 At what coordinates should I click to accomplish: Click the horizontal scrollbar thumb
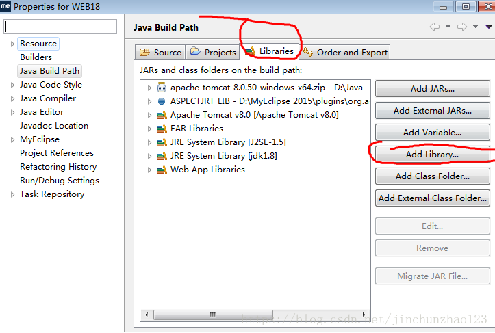click(213, 315)
